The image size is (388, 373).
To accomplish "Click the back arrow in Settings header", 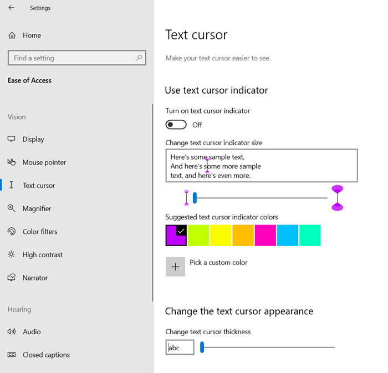I will pyautogui.click(x=12, y=8).
